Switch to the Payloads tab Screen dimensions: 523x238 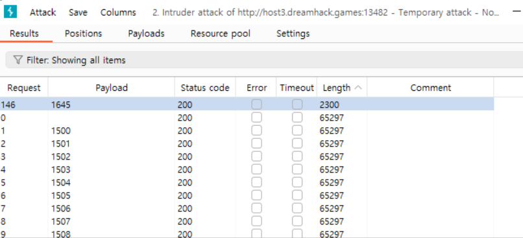point(146,34)
